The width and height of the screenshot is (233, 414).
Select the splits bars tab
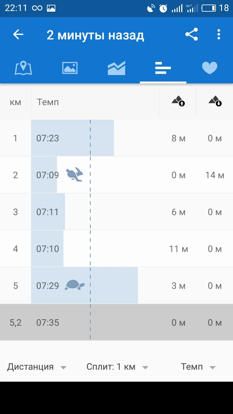click(163, 68)
